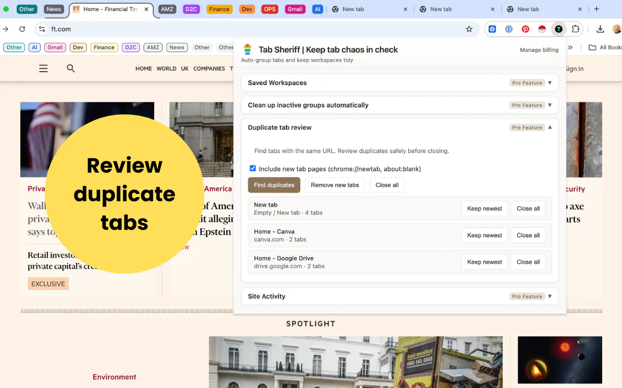Click Close all beside Remove new tabs
The width and height of the screenshot is (622, 388).
click(387, 185)
